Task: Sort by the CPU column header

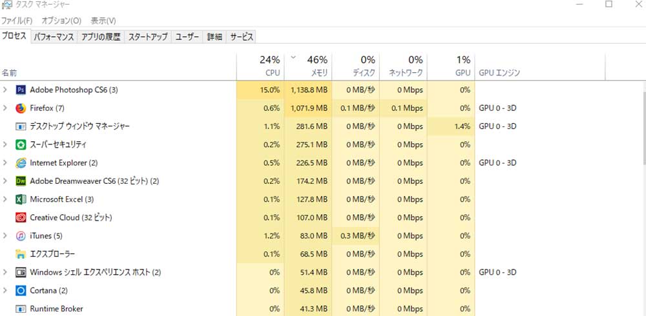Action: tap(260, 66)
